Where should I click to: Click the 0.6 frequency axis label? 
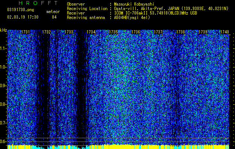tap(3, 142)
